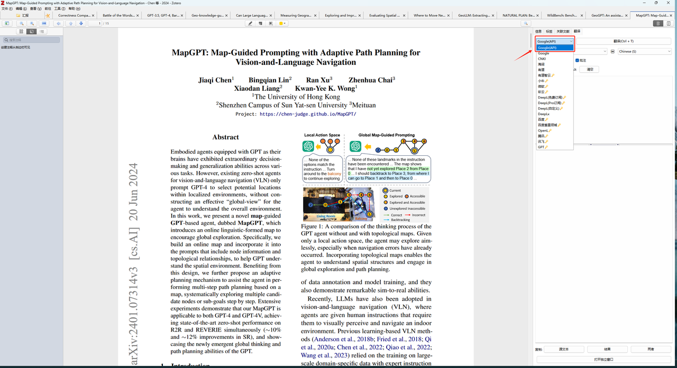Close the MapGPT reader tab
677x368 pixels.
pos(671,16)
